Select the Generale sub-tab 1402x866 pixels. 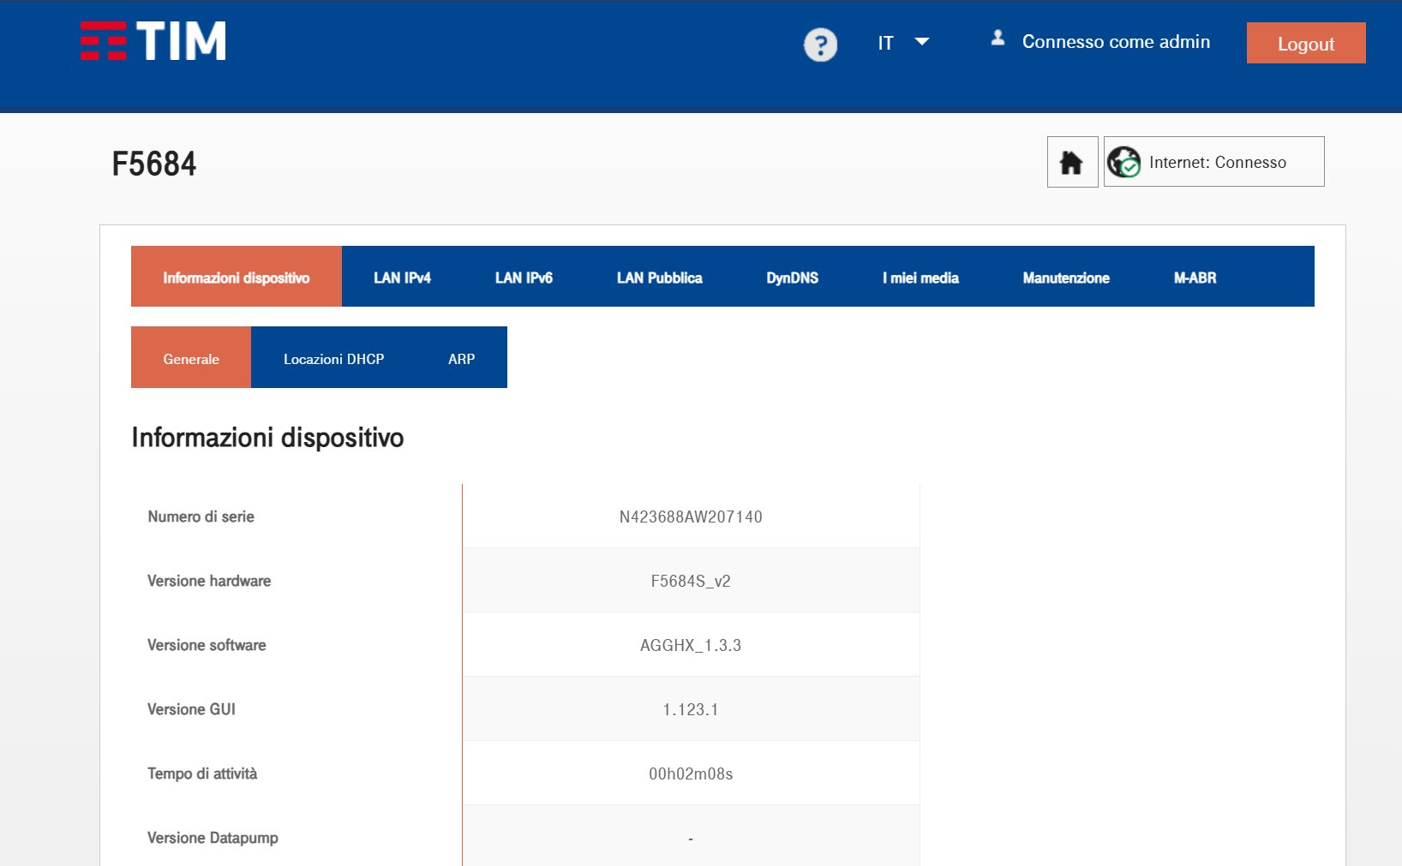coord(191,359)
